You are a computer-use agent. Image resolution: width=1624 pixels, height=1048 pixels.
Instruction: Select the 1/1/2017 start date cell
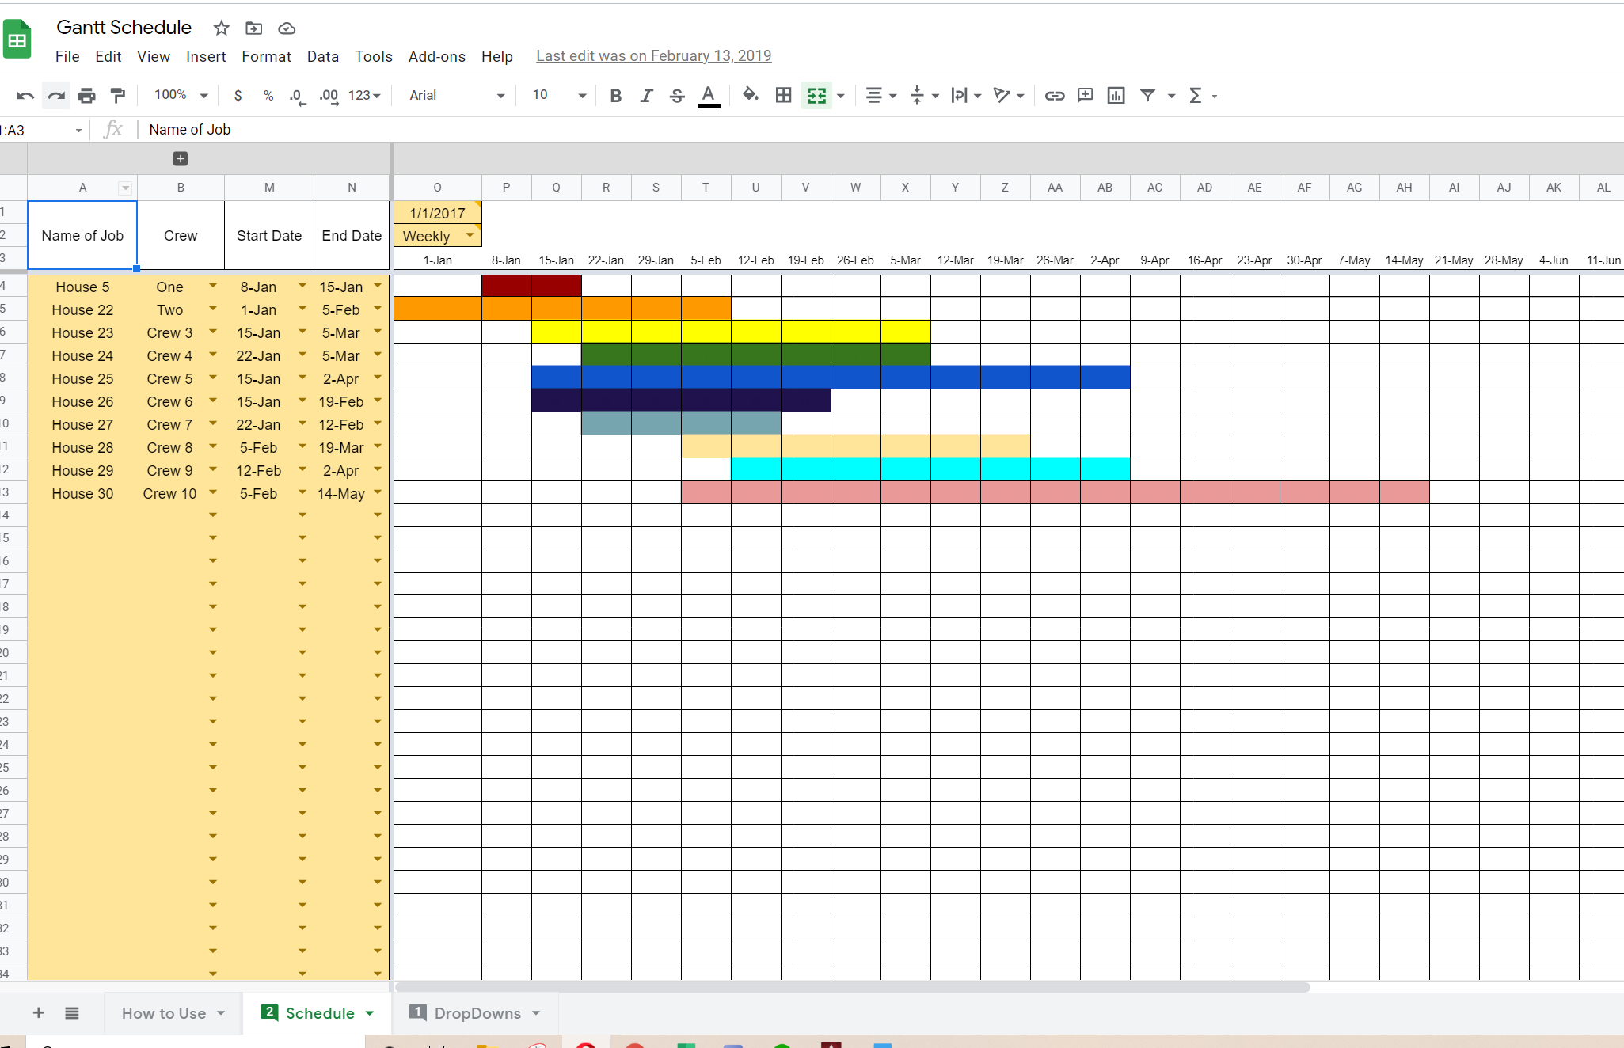click(x=437, y=213)
